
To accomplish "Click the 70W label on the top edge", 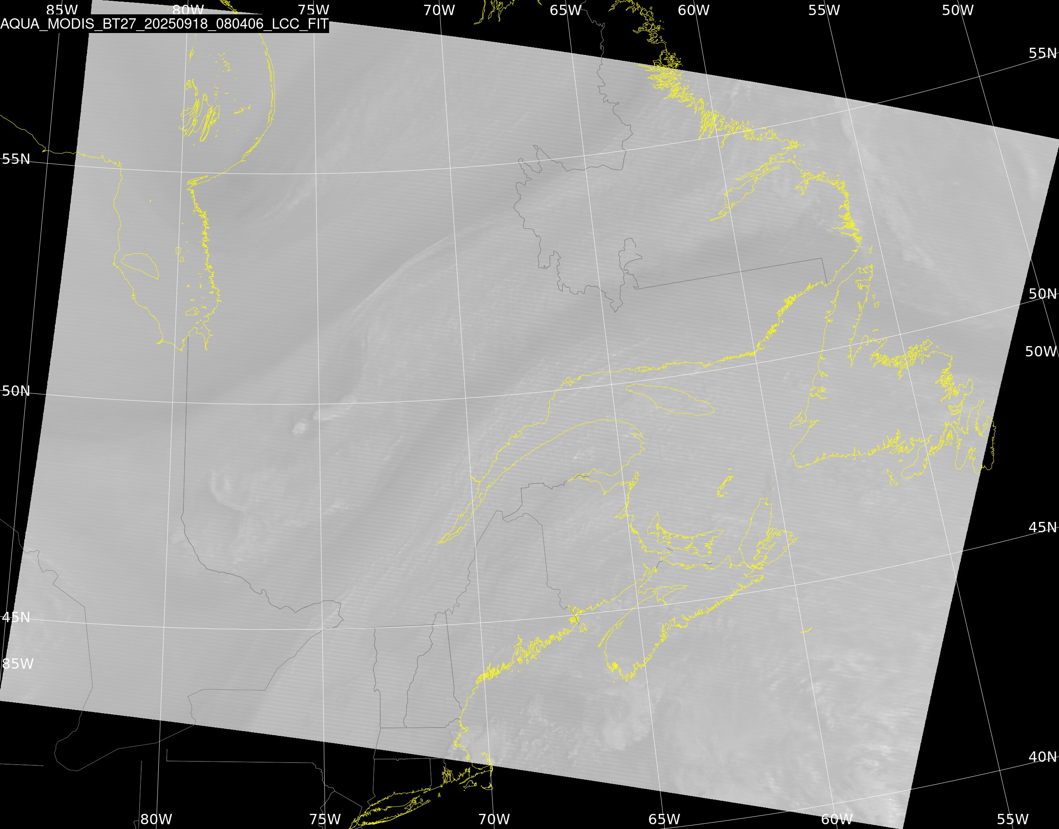I will [439, 10].
